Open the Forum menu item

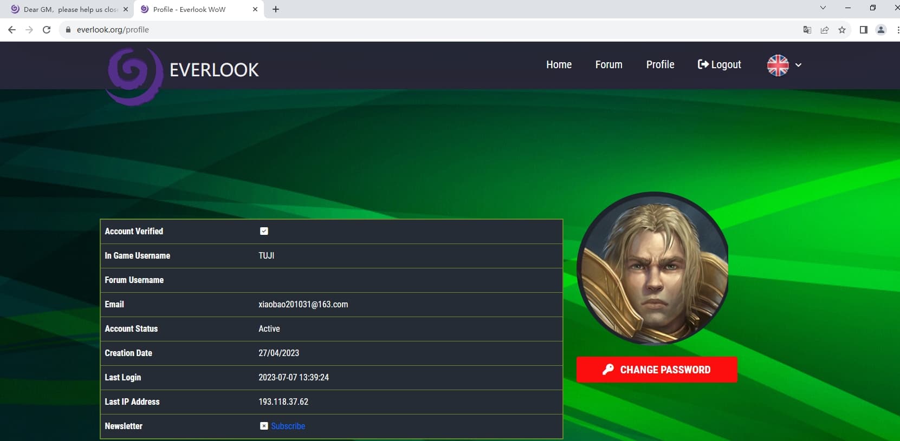point(609,64)
